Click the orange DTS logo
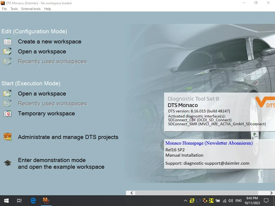 point(265,102)
